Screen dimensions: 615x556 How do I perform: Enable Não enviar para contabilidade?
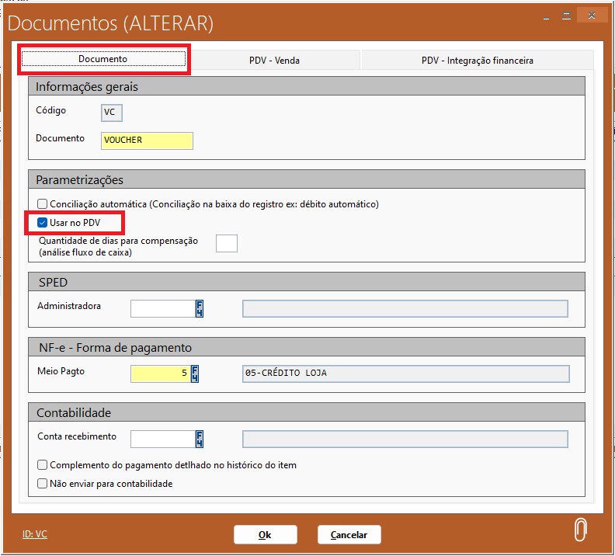pos(43,484)
